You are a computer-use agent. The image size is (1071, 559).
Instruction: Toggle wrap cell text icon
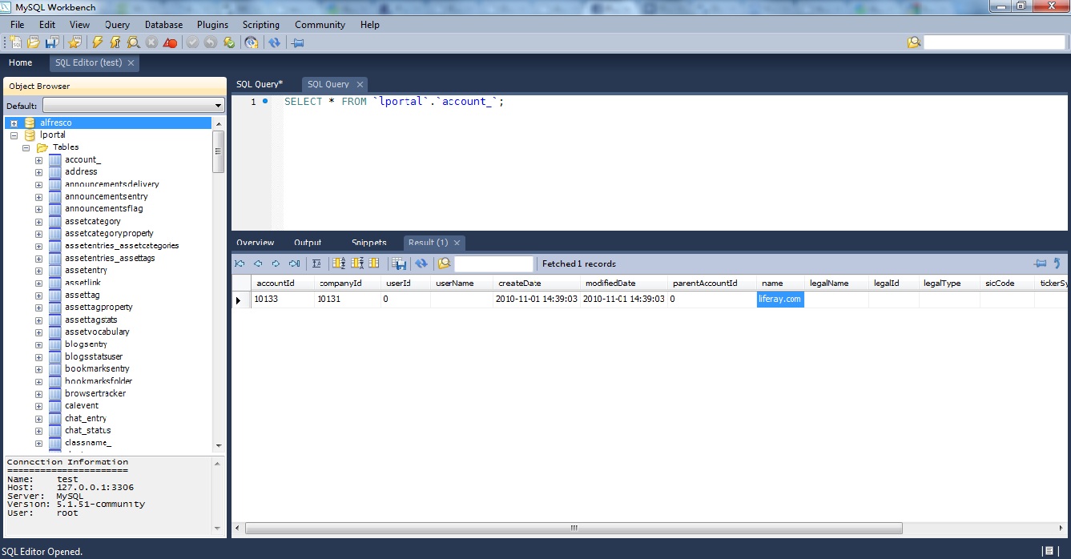[x=316, y=263]
